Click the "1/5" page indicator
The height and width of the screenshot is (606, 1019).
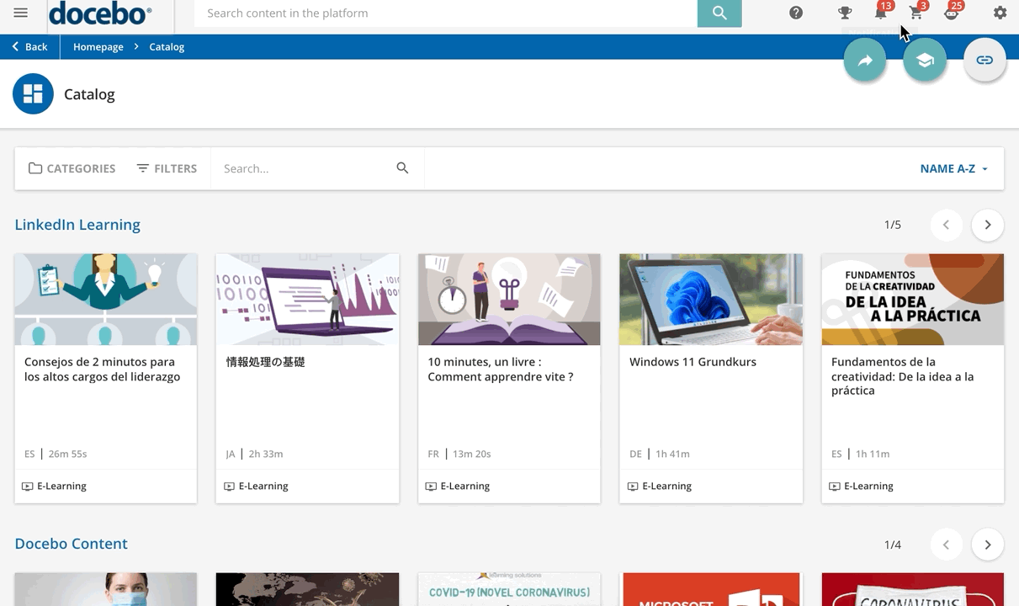click(893, 225)
